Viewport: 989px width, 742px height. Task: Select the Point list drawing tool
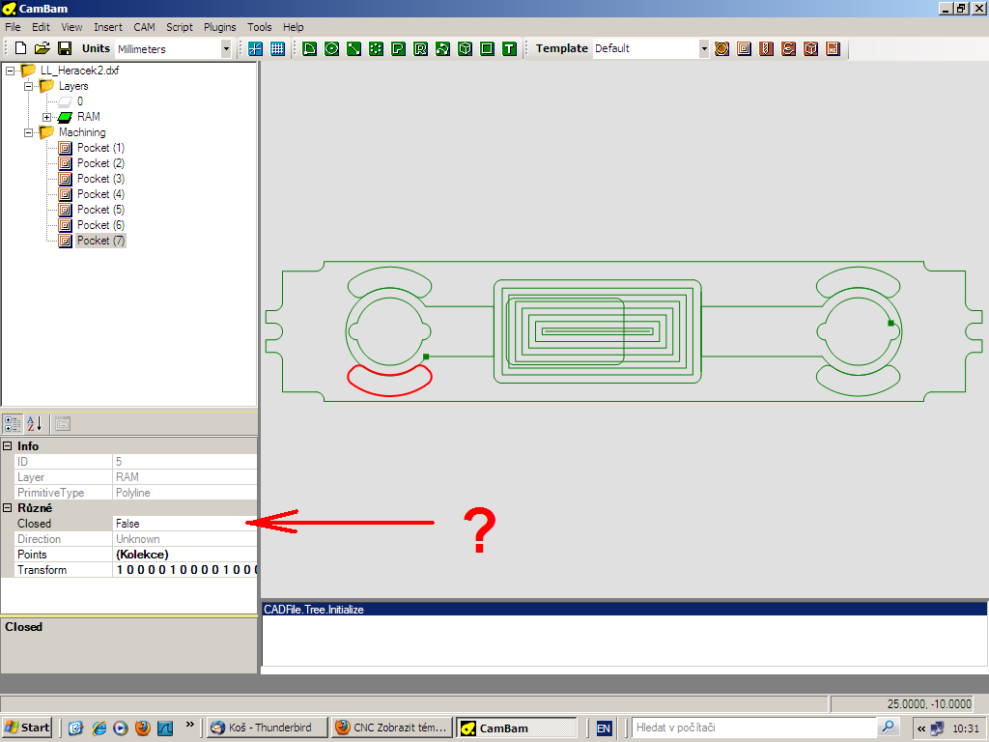[x=376, y=48]
